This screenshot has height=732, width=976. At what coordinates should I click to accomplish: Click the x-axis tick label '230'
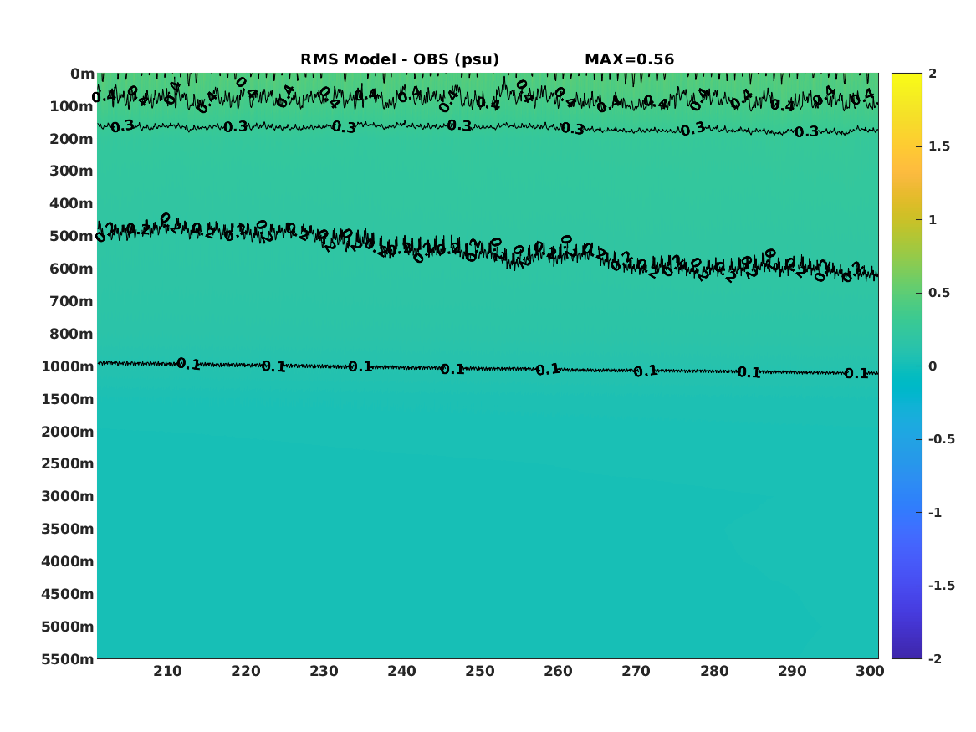[x=324, y=672]
